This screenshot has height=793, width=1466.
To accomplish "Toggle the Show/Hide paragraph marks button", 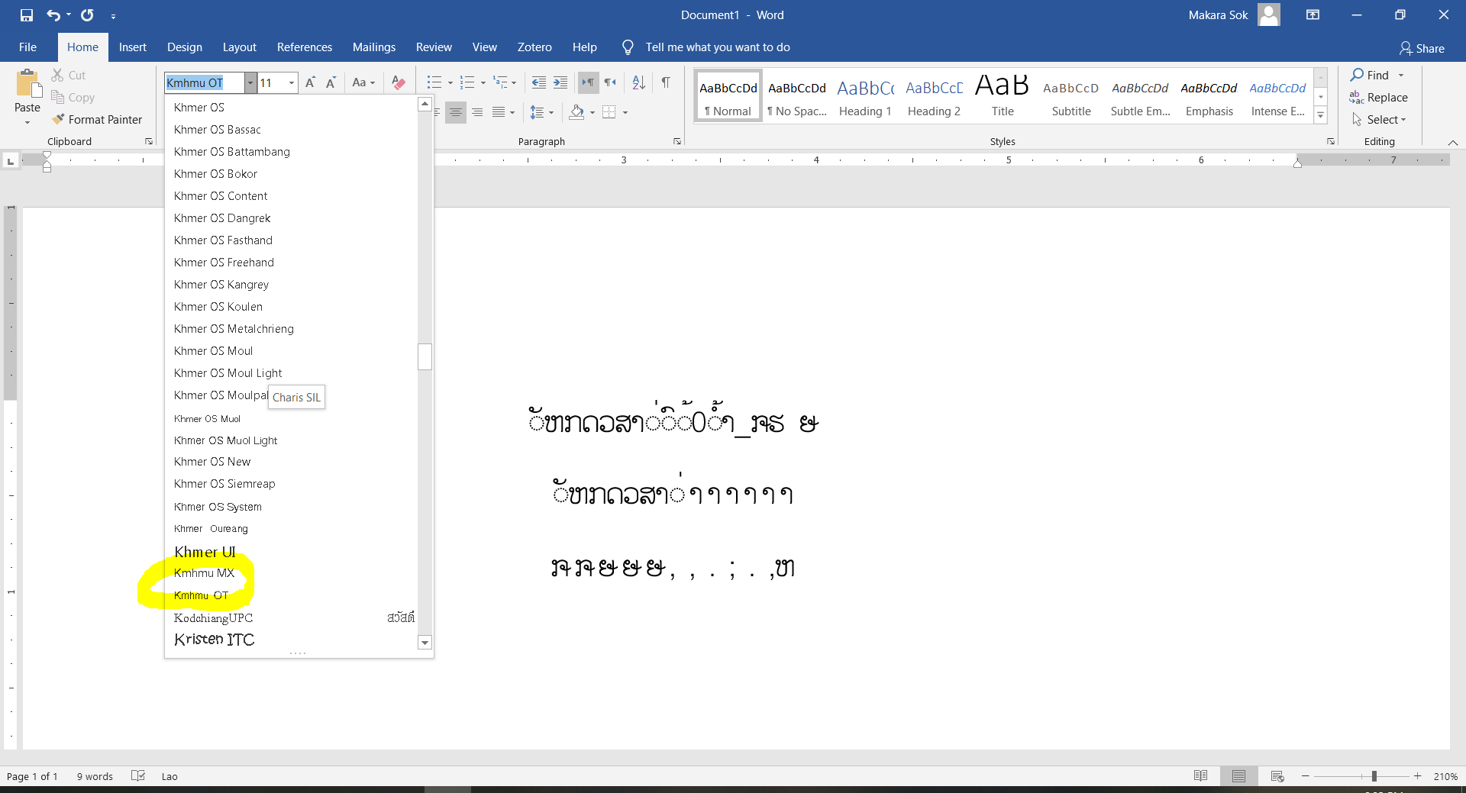I will 665,82.
